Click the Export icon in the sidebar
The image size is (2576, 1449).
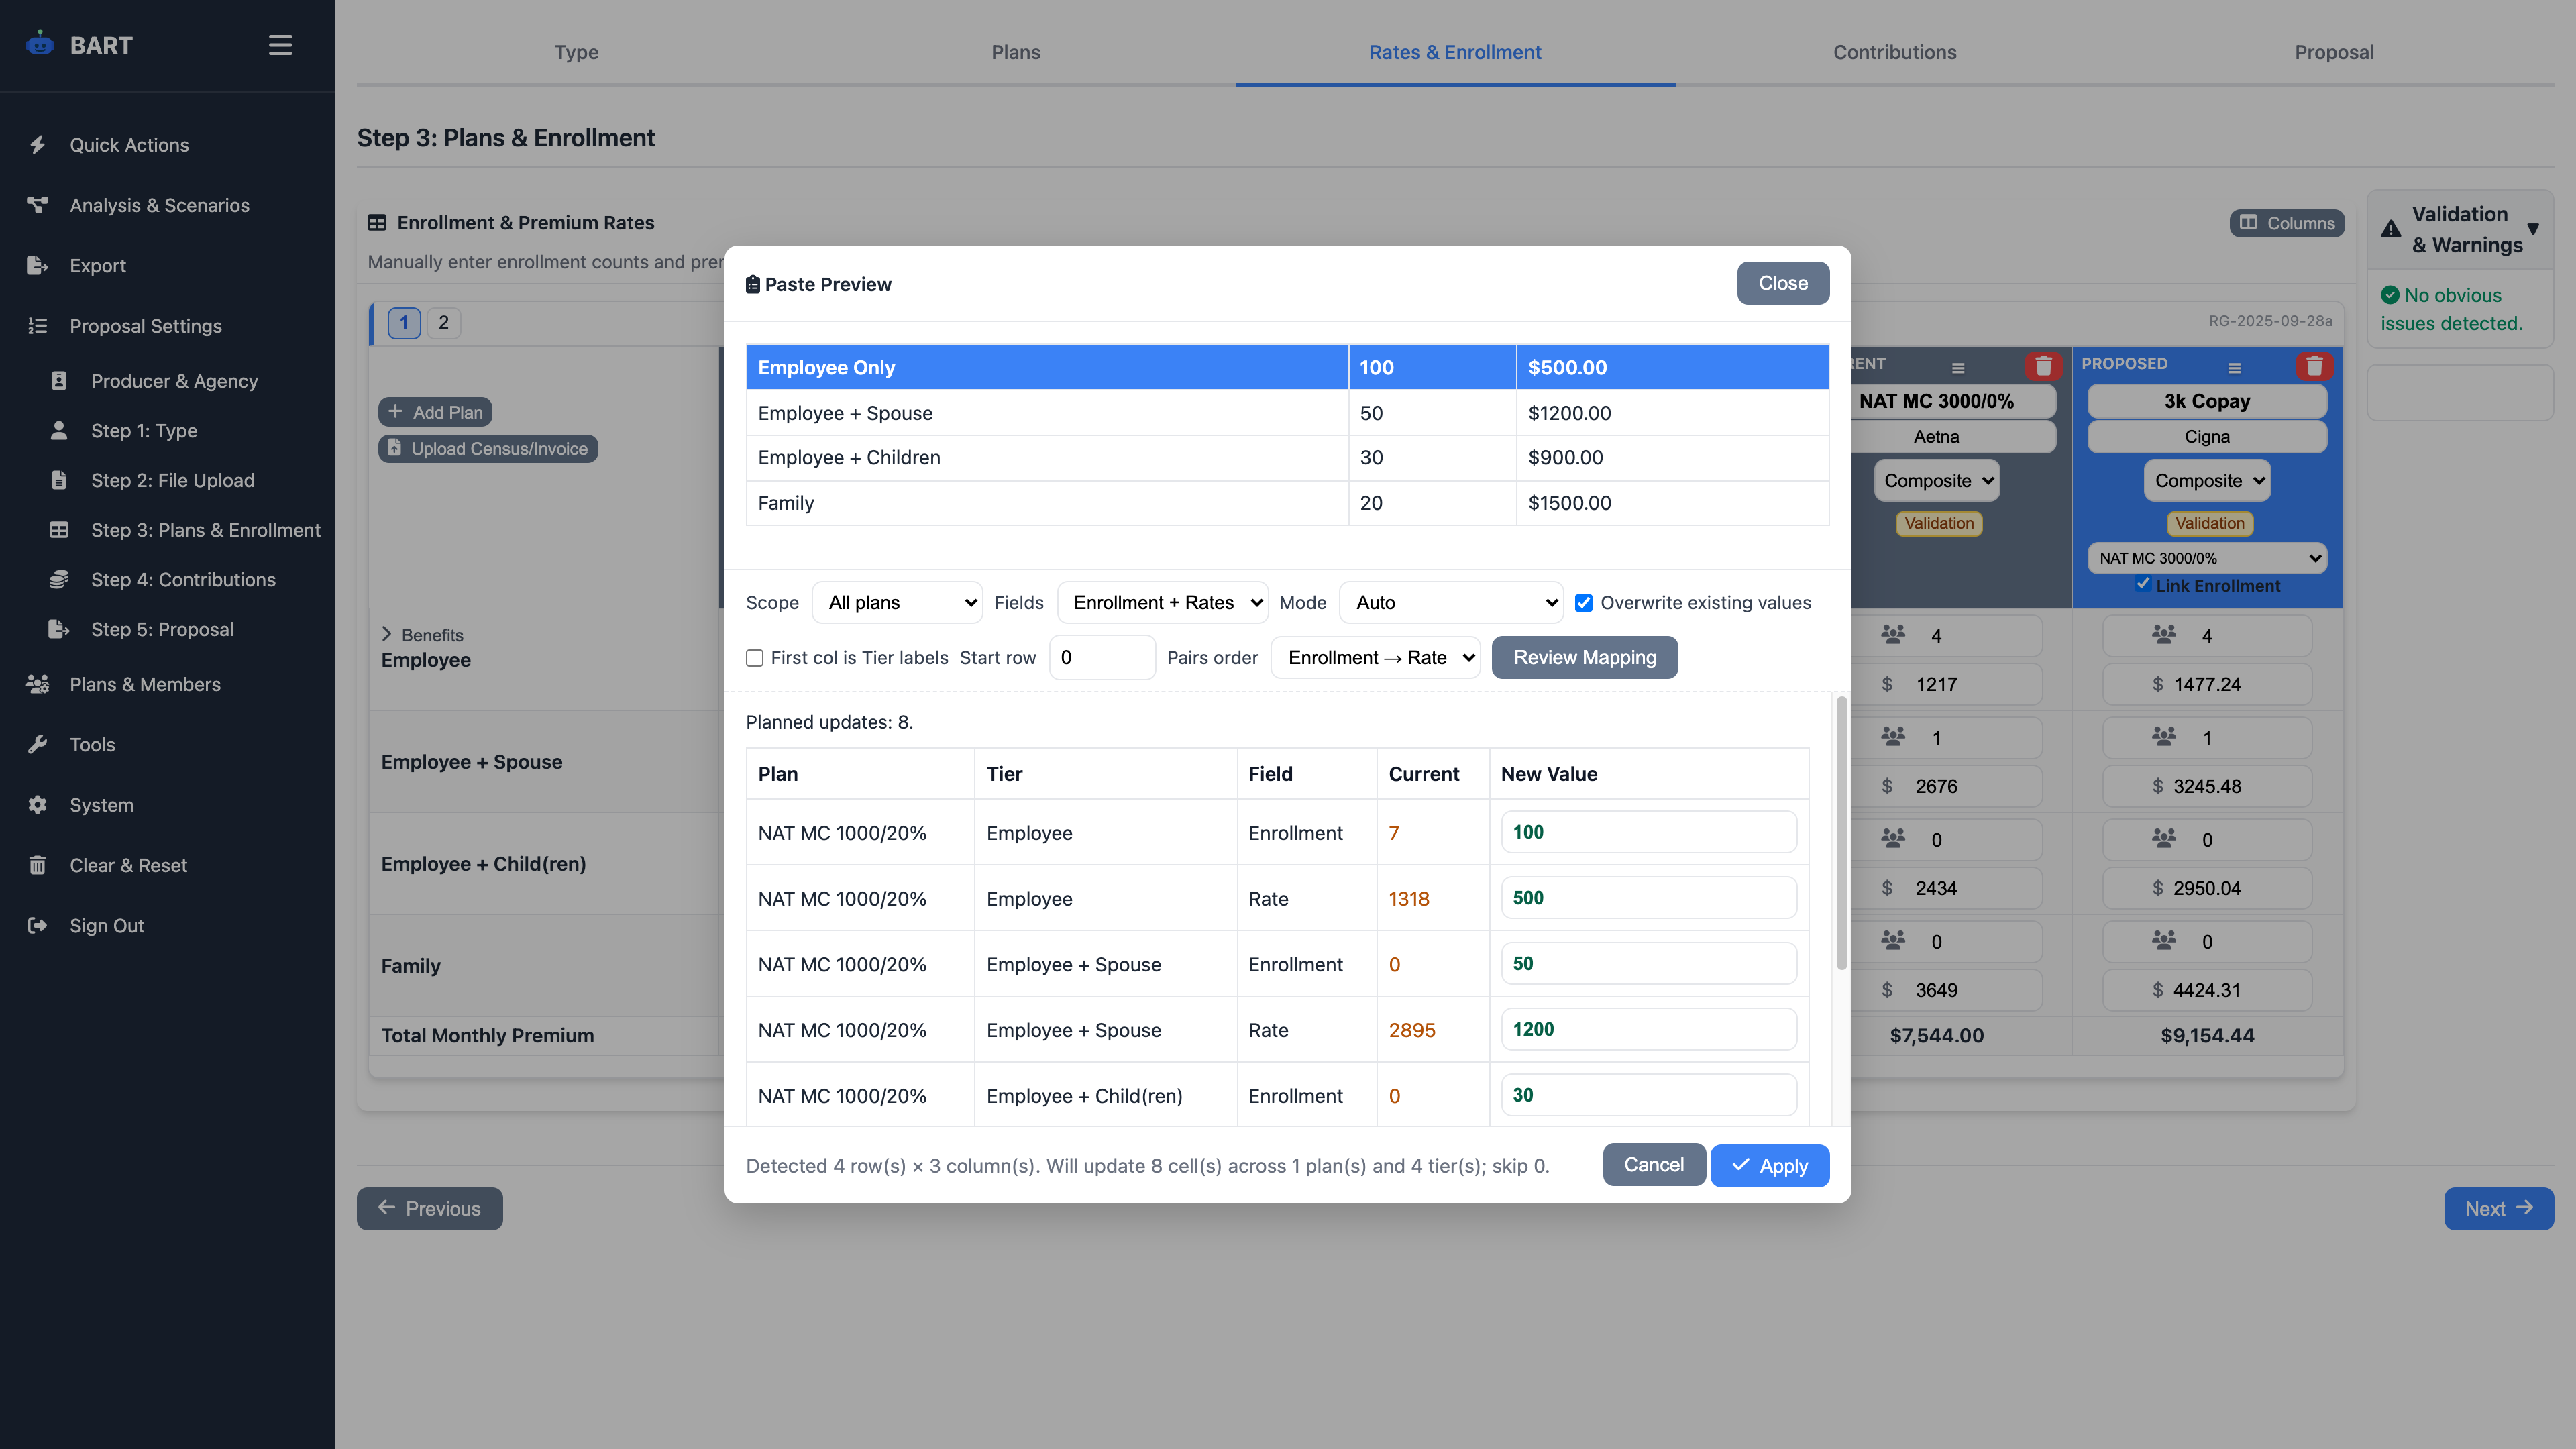pos(38,265)
